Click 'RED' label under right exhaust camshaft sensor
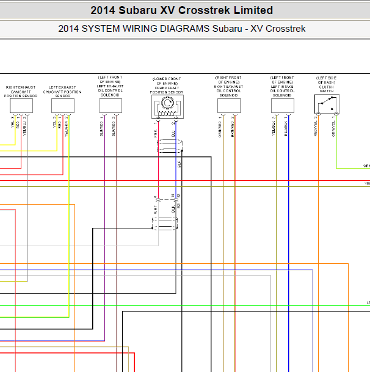This screenshot has width=370, height=372. [x=18, y=125]
